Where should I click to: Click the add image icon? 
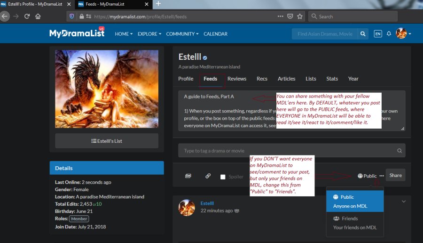click(188, 176)
